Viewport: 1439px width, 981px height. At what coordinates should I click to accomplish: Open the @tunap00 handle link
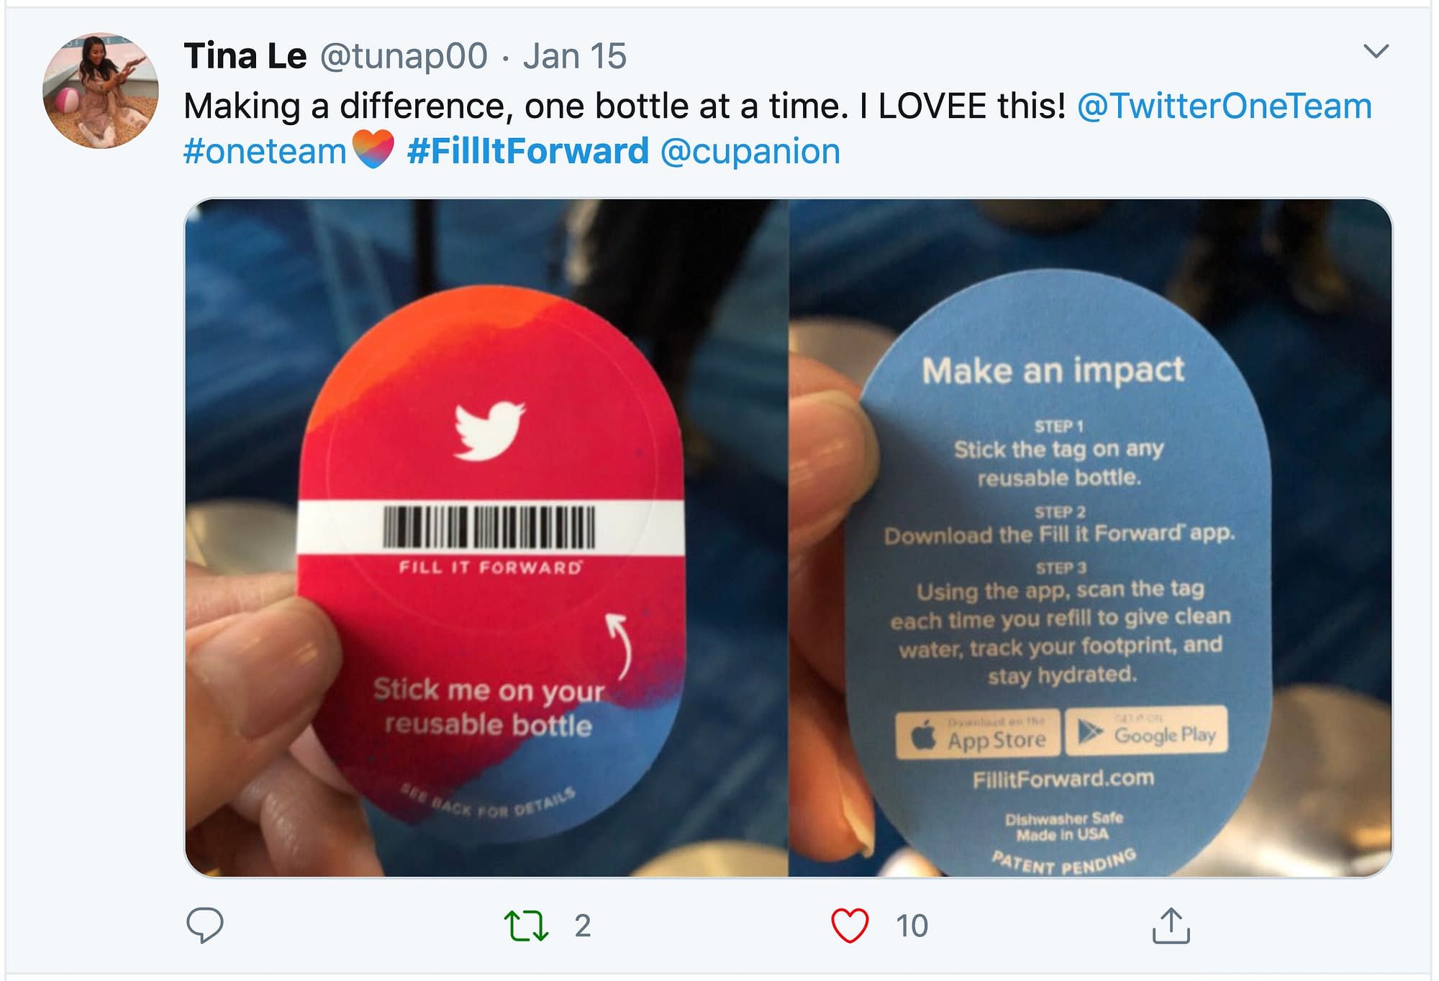tap(404, 56)
